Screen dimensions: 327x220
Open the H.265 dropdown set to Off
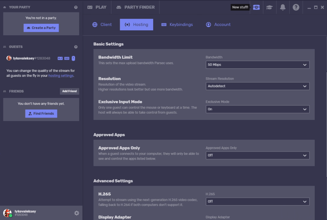[x=257, y=202]
